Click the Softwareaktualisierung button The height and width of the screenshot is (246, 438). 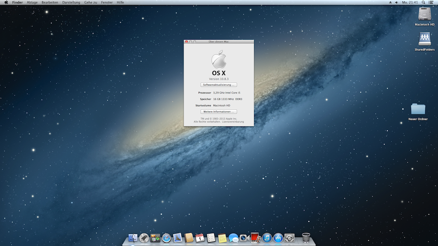[x=219, y=85]
